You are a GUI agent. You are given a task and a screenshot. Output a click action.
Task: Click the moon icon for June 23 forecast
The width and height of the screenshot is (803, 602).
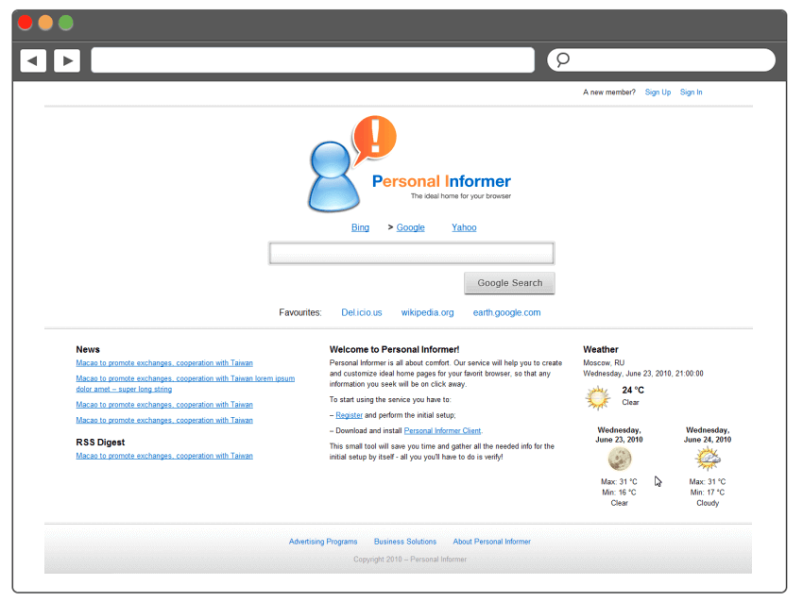(619, 459)
